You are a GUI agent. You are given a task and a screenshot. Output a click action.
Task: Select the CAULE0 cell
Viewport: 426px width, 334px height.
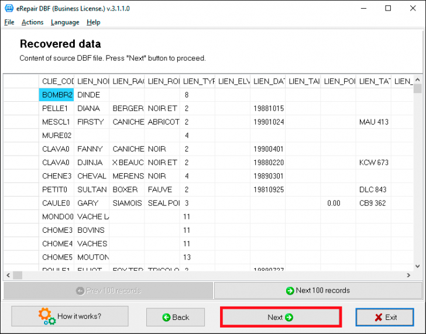click(x=56, y=203)
